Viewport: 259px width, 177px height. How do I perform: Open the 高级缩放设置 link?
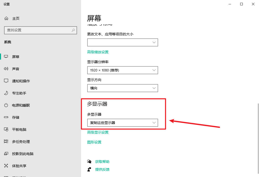98,52
